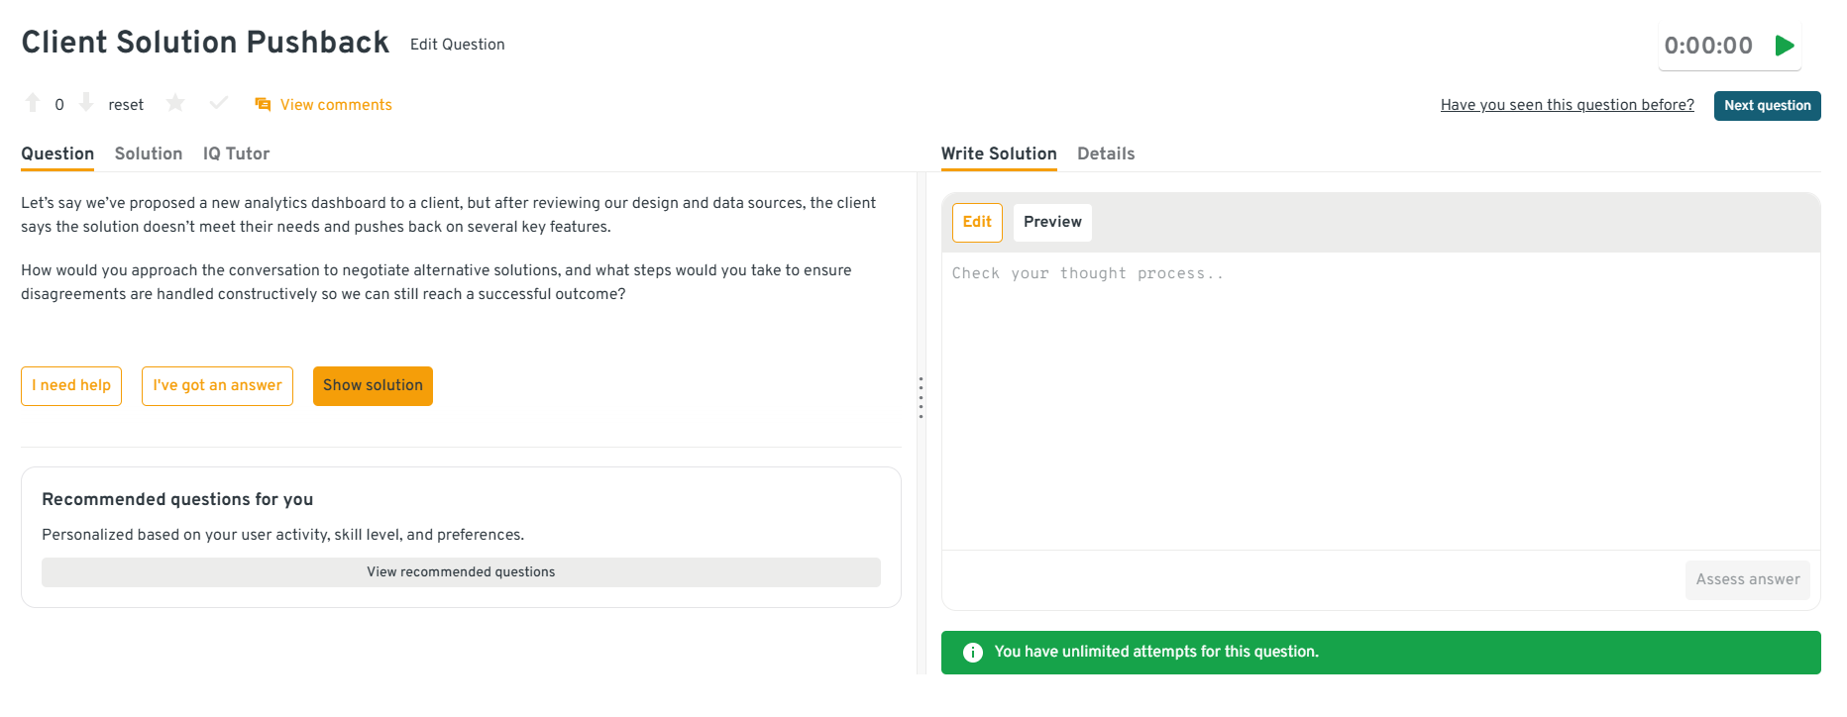Viewport: 1847px width, 717px height.
Task: Select the Edit mode button
Action: click(977, 223)
